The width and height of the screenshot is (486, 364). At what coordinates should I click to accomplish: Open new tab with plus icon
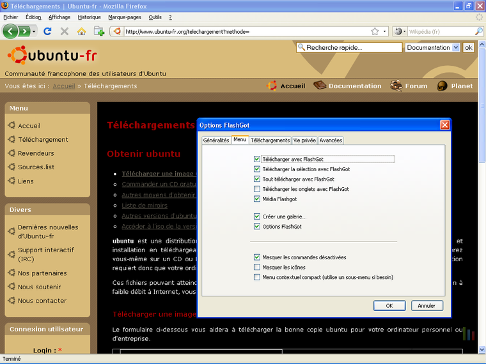tap(99, 31)
